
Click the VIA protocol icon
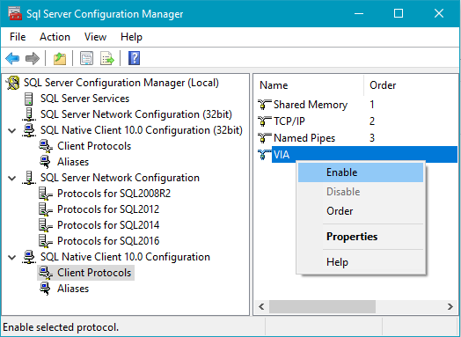coord(264,155)
